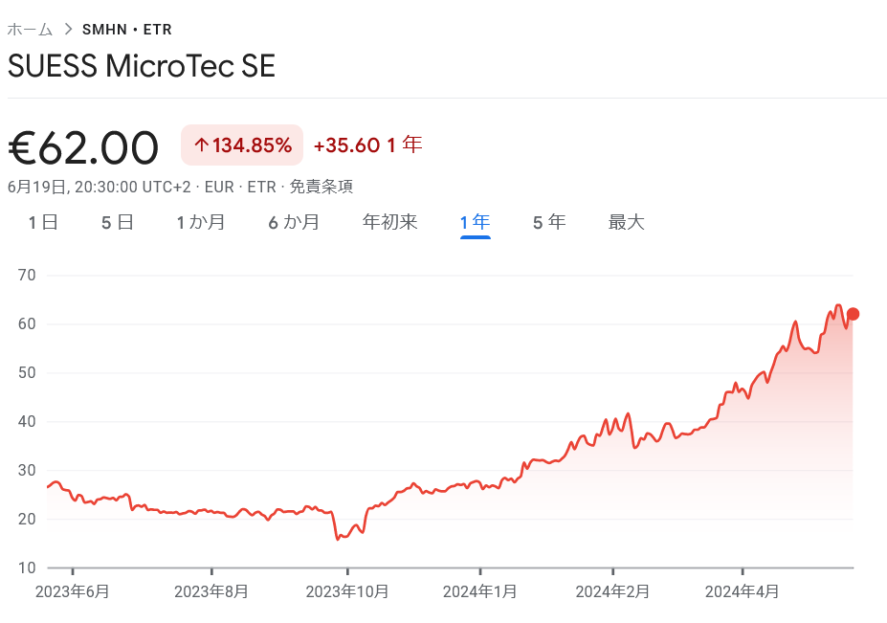Reselect the active 1年 tab
This screenshot has height=623, width=887.
pos(475,221)
